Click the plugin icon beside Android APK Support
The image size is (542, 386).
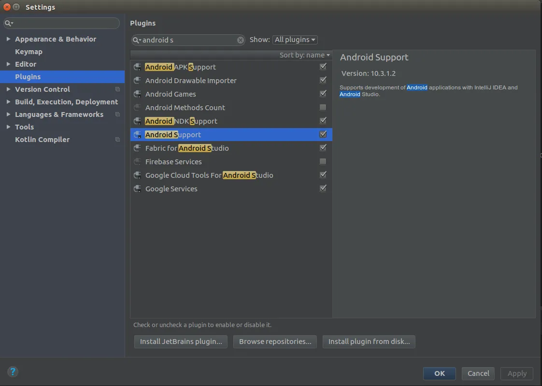137,67
